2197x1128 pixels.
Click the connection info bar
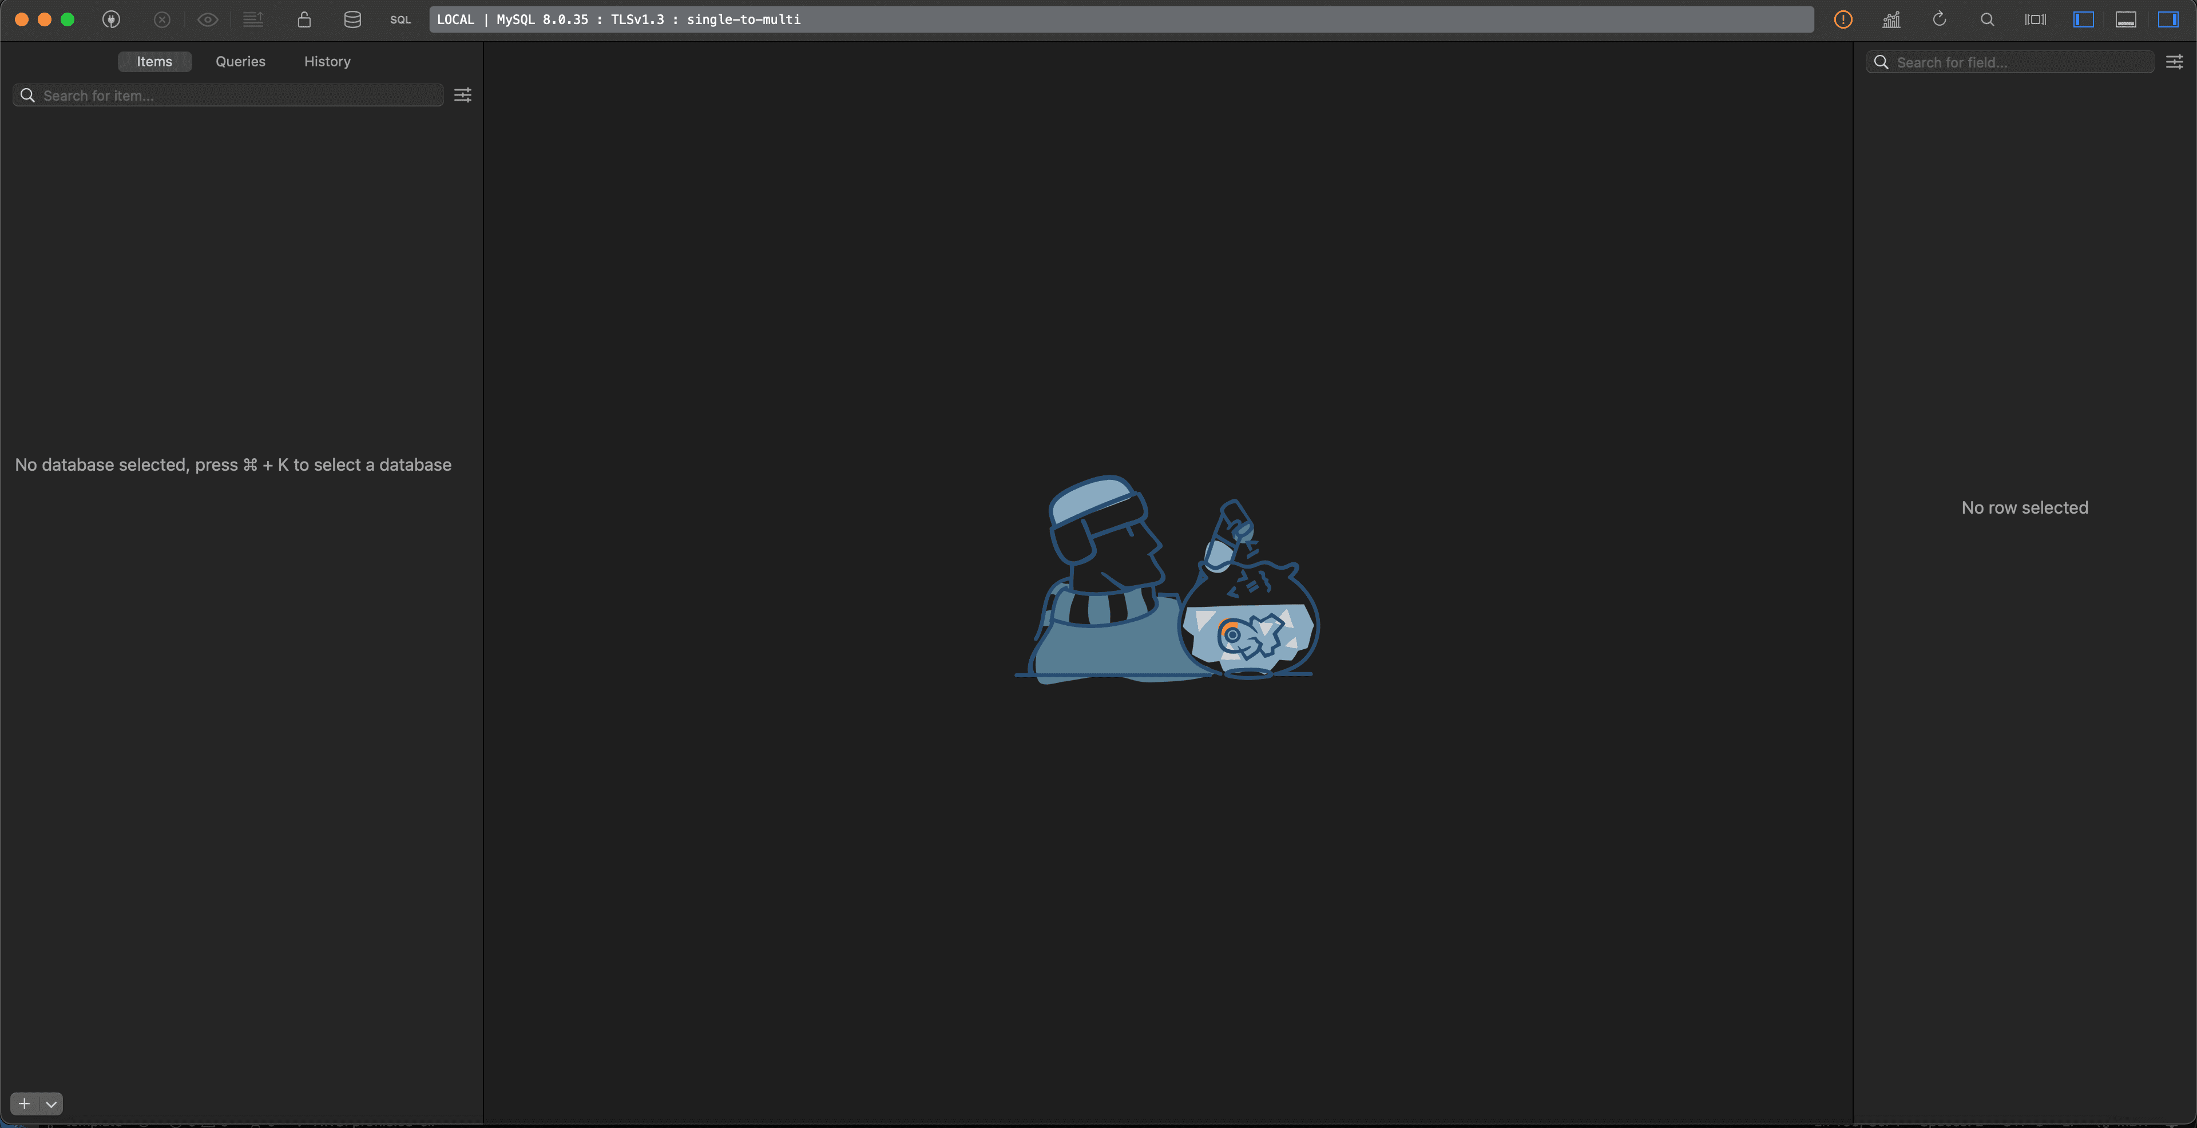tap(1121, 19)
